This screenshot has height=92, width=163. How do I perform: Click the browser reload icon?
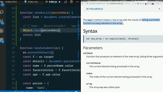(87, 3)
